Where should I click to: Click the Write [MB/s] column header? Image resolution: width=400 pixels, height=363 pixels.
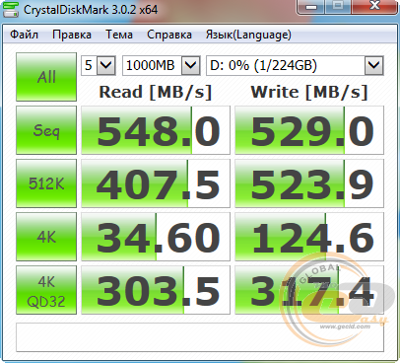click(x=309, y=92)
